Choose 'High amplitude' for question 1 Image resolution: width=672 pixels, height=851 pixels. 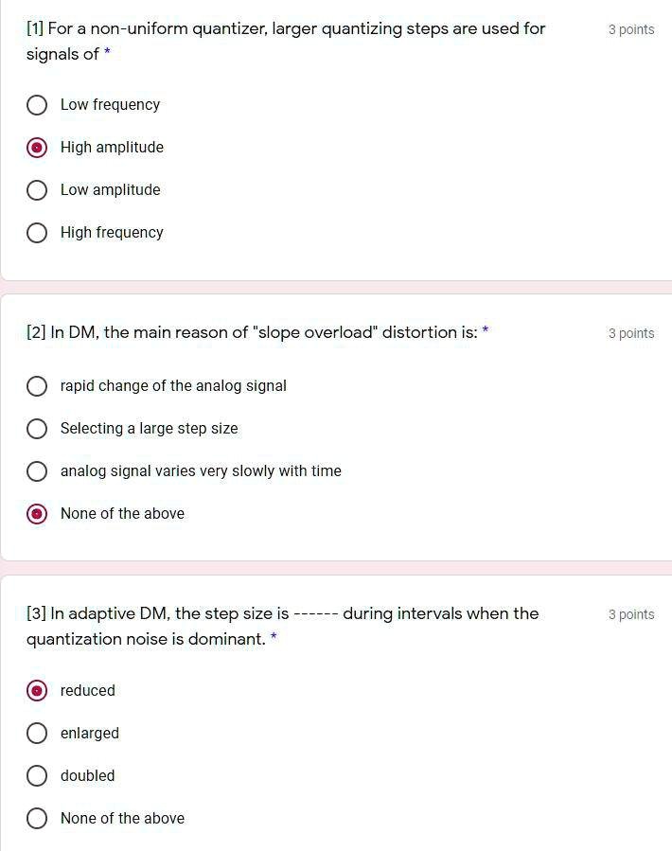tap(37, 148)
